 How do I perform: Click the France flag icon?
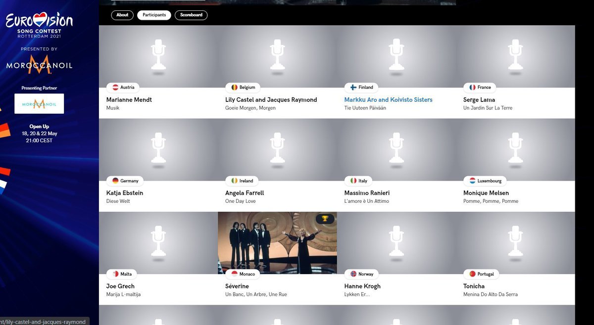click(472, 88)
